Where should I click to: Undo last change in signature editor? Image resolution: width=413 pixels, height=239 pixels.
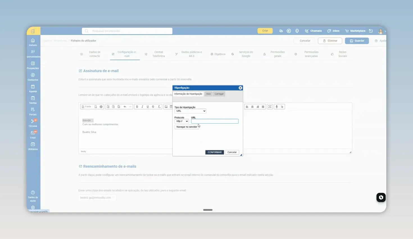pyautogui.click(x=125, y=107)
